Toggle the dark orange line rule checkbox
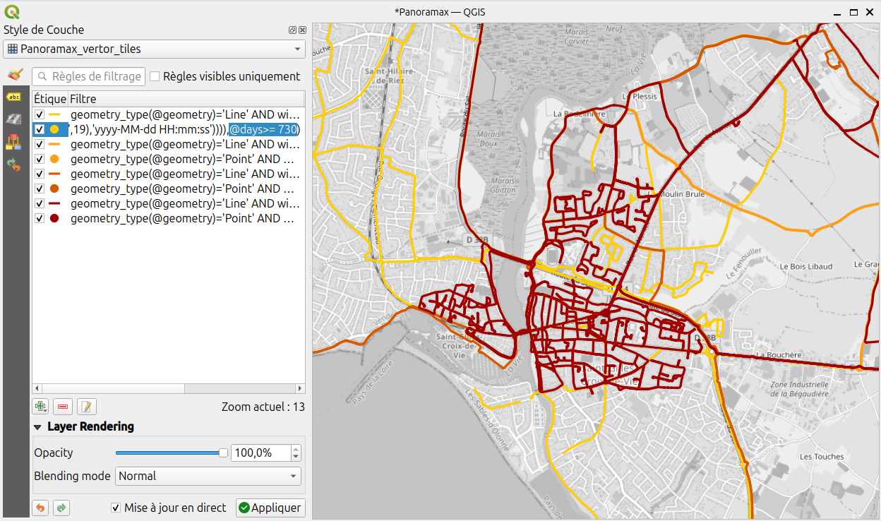The width and height of the screenshot is (881, 521). point(40,174)
